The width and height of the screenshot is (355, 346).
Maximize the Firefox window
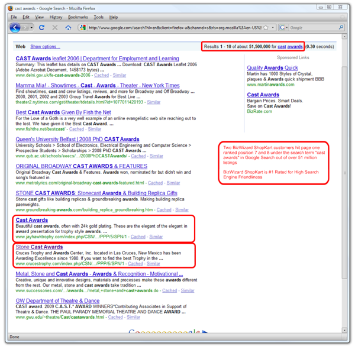click(329, 7)
